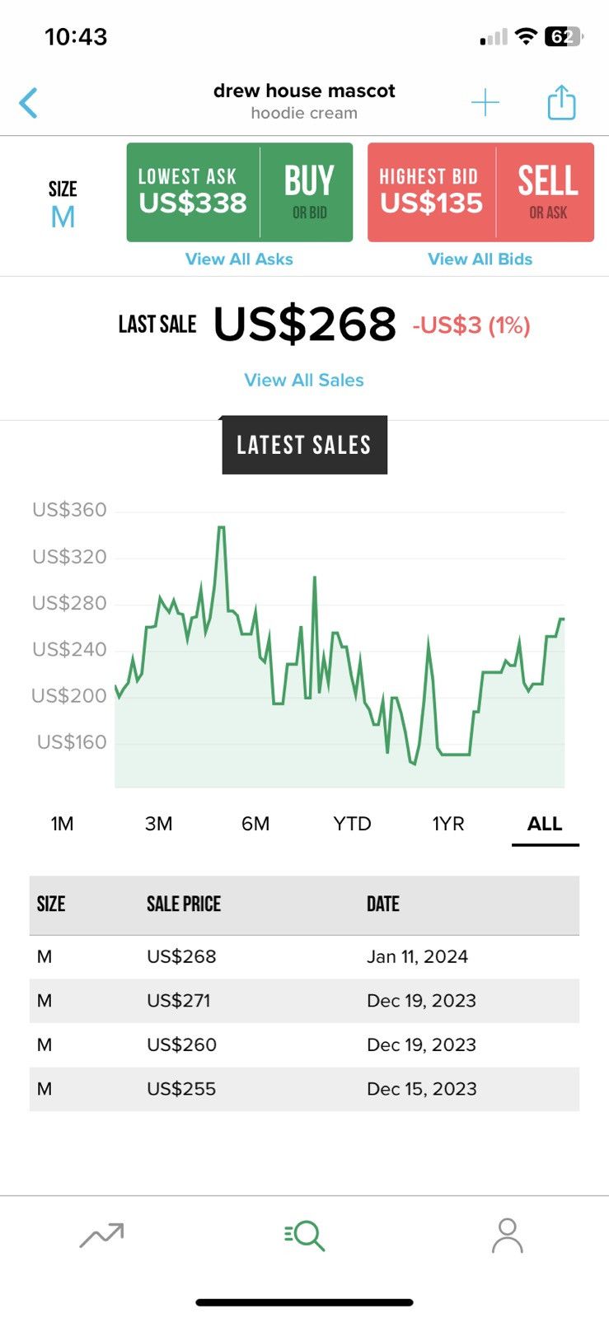
Task: Open View All Asks link
Action: [239, 259]
